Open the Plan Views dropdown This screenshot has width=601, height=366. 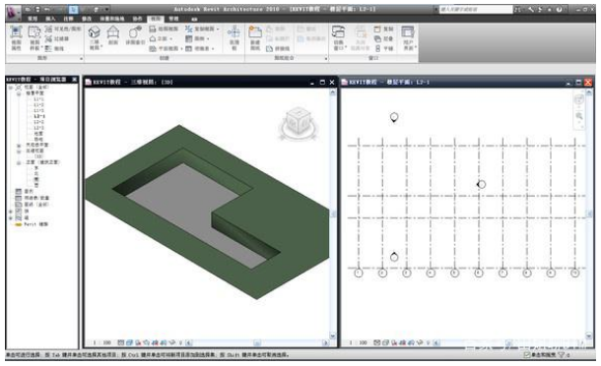(x=166, y=48)
